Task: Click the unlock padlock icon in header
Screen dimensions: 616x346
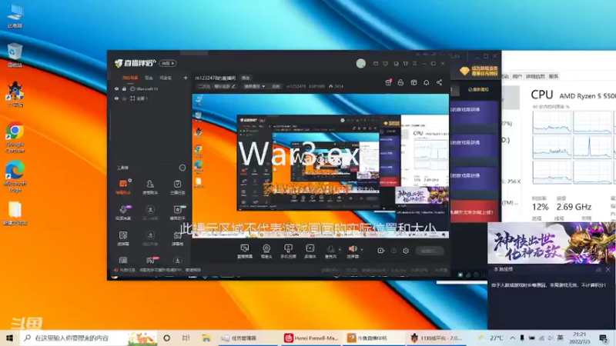Action: tap(400, 82)
